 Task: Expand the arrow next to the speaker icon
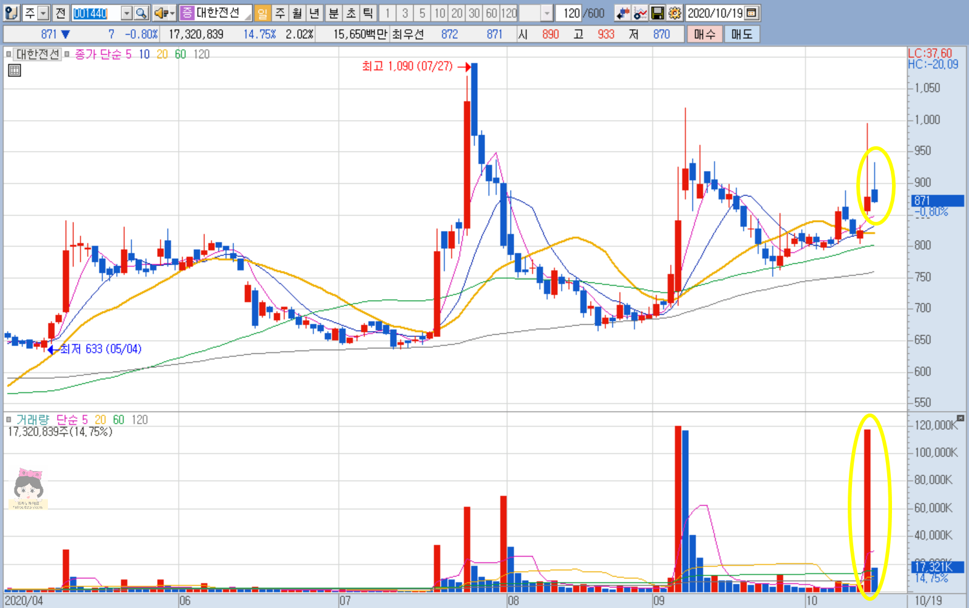click(x=172, y=13)
